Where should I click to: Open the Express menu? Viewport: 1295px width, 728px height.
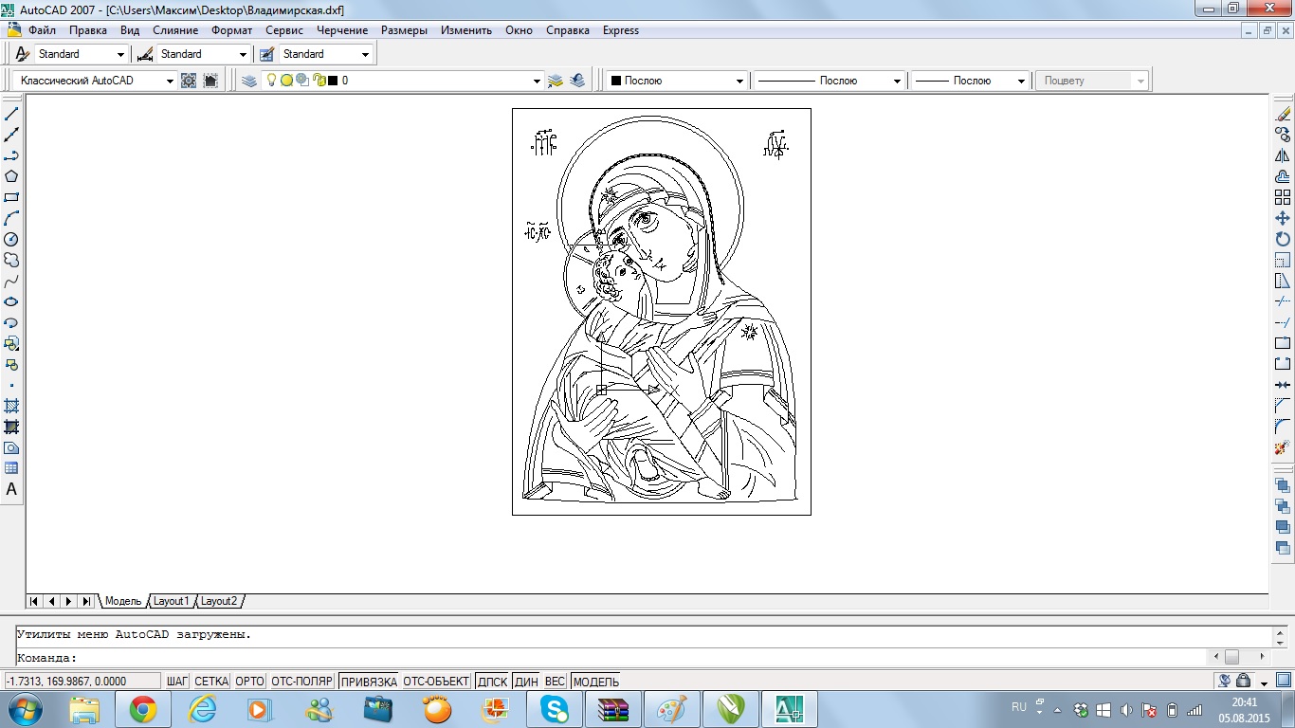(621, 30)
